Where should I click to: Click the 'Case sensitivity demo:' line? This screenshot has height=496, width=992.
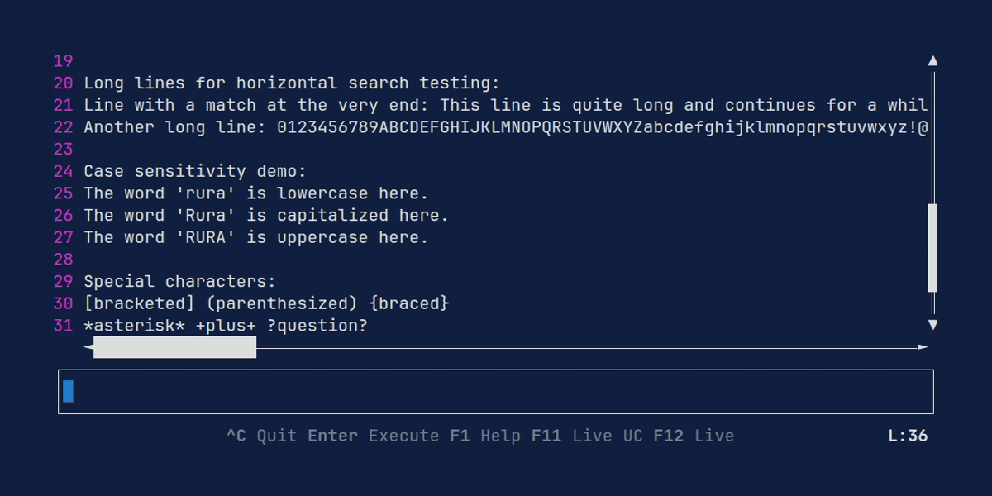tap(195, 171)
